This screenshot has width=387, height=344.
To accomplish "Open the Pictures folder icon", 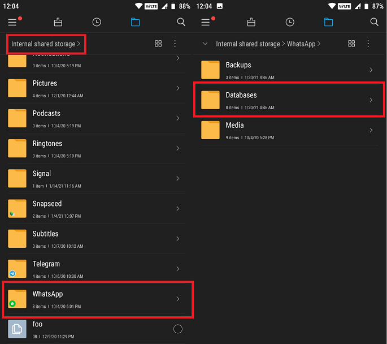I will [17, 88].
